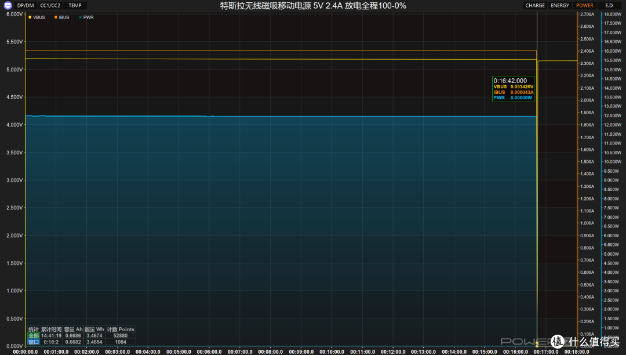Viewport: 626px width, 355px height.
Task: Click time axis label 00:00:00.0
Action: pos(25,352)
